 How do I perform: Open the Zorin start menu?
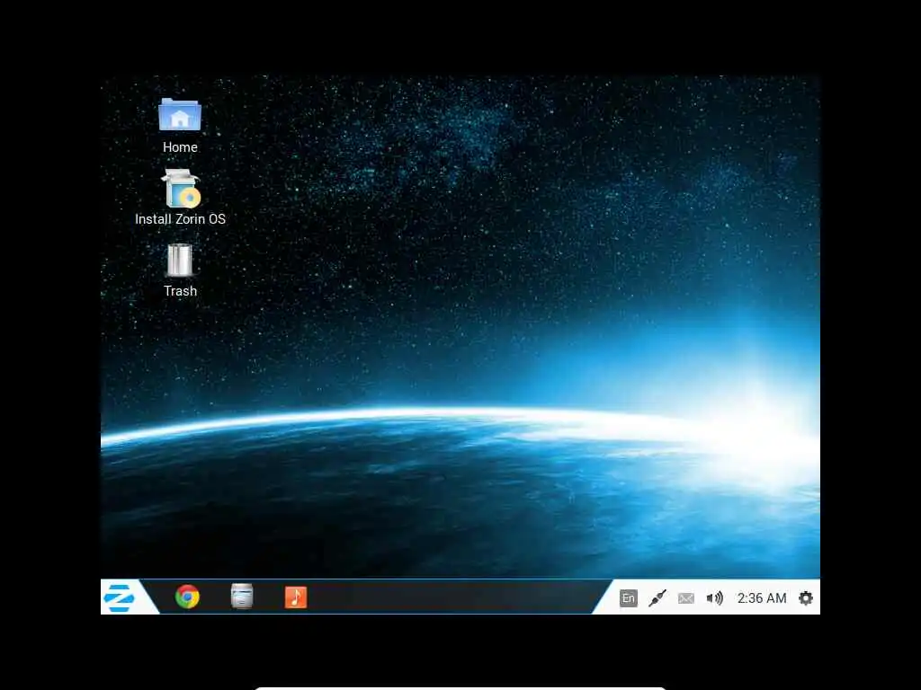coord(120,597)
